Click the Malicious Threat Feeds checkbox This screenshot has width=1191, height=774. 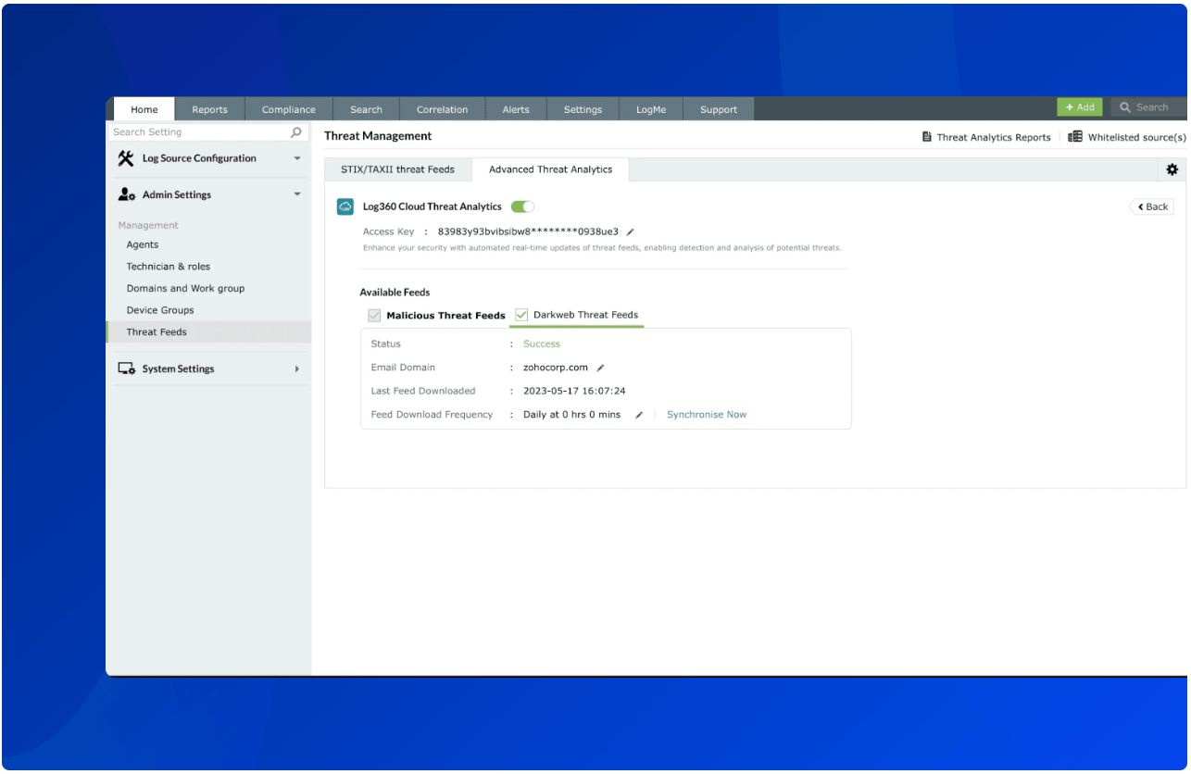tap(374, 316)
